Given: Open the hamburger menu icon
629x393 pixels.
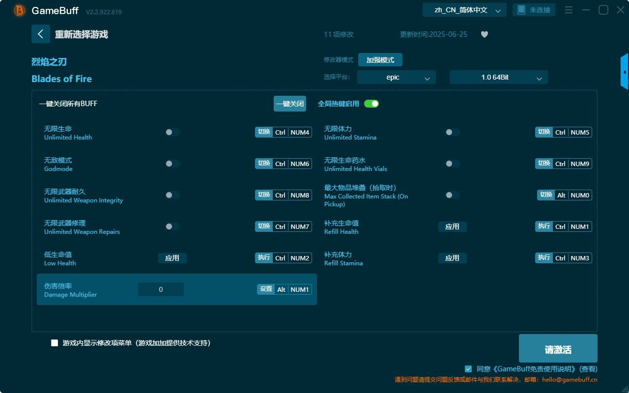Looking at the screenshot, I should [x=569, y=9].
